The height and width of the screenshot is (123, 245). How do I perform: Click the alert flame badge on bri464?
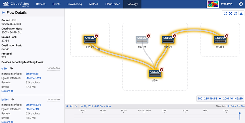point(97,36)
